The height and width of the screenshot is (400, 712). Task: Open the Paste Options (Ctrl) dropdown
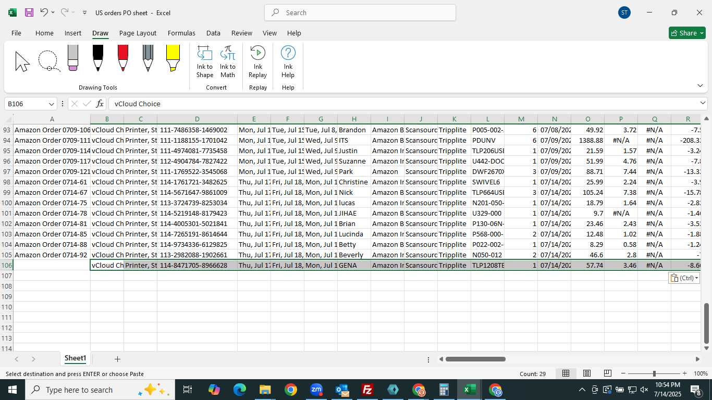pyautogui.click(x=684, y=278)
